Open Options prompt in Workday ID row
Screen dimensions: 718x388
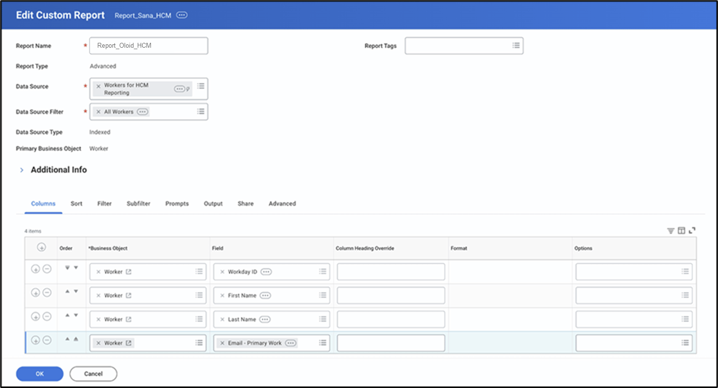pyautogui.click(x=685, y=272)
